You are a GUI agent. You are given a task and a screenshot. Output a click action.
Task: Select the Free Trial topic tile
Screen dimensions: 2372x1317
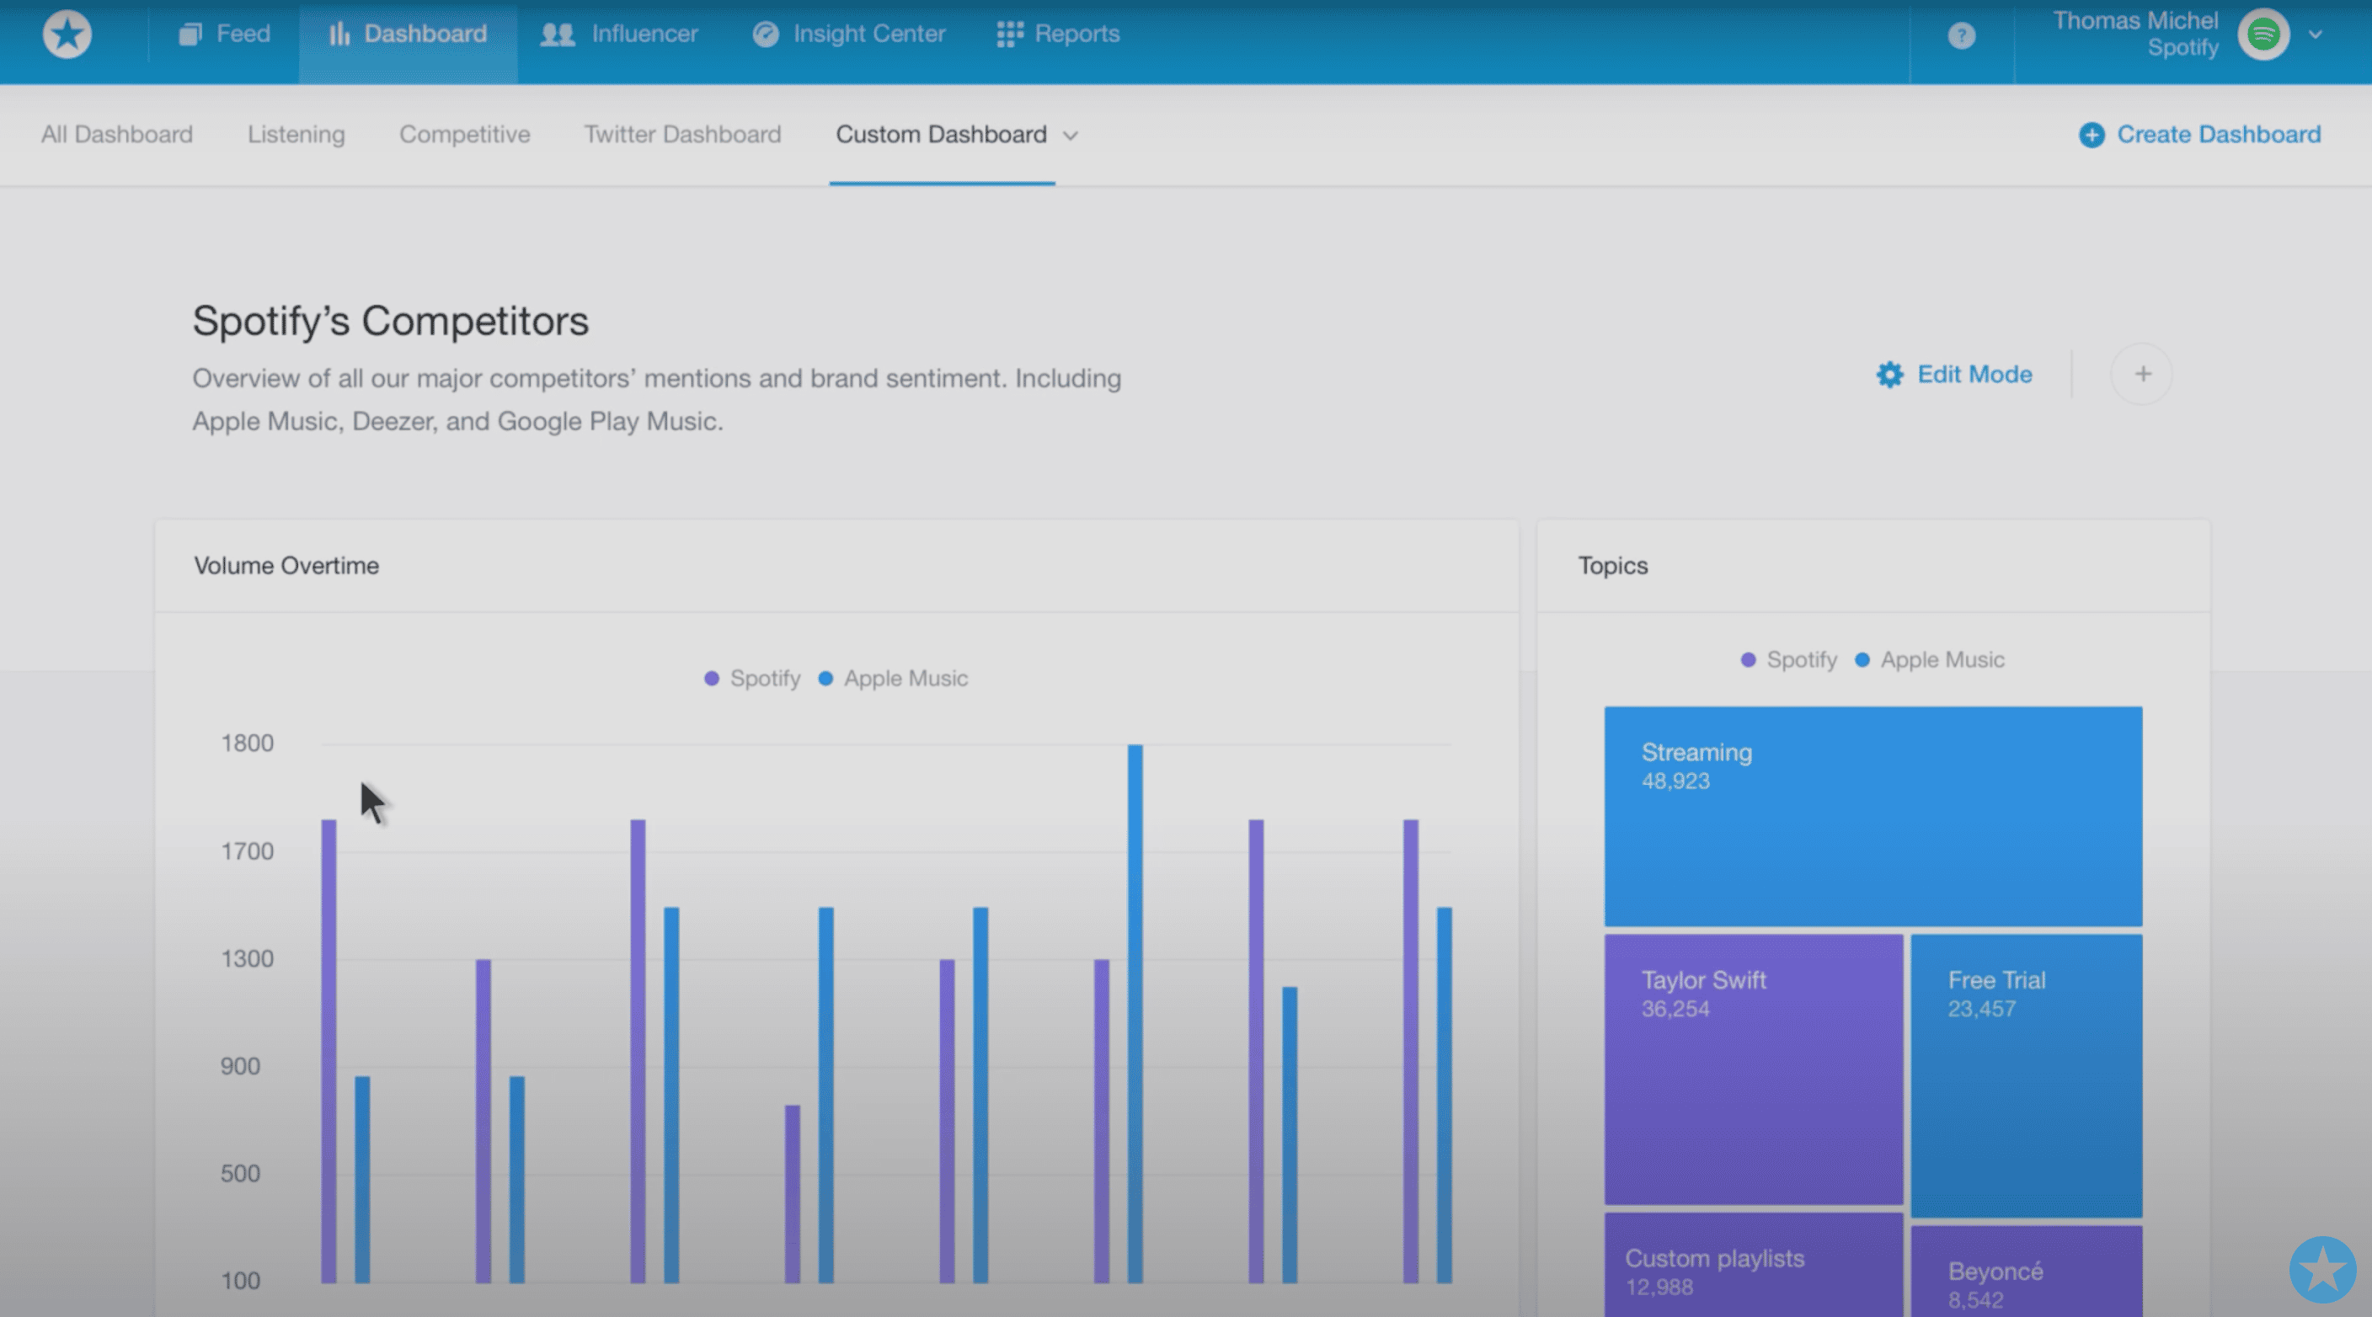pyautogui.click(x=2026, y=1076)
